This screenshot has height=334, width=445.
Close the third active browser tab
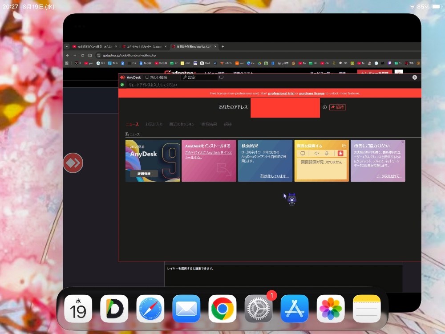coord(215,46)
